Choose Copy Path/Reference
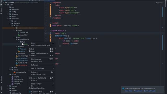The height and width of the screenshot is (94, 167). pyautogui.click(x=41, y=53)
